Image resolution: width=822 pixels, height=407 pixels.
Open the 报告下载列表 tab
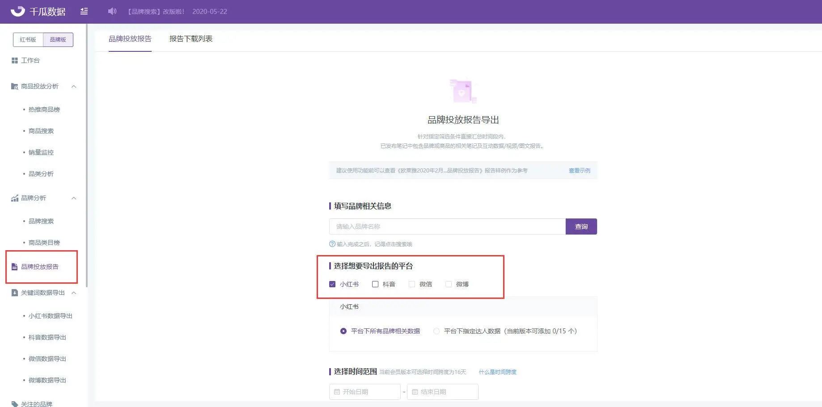click(191, 39)
